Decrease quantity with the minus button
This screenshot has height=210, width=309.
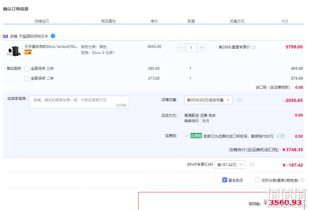181,48
